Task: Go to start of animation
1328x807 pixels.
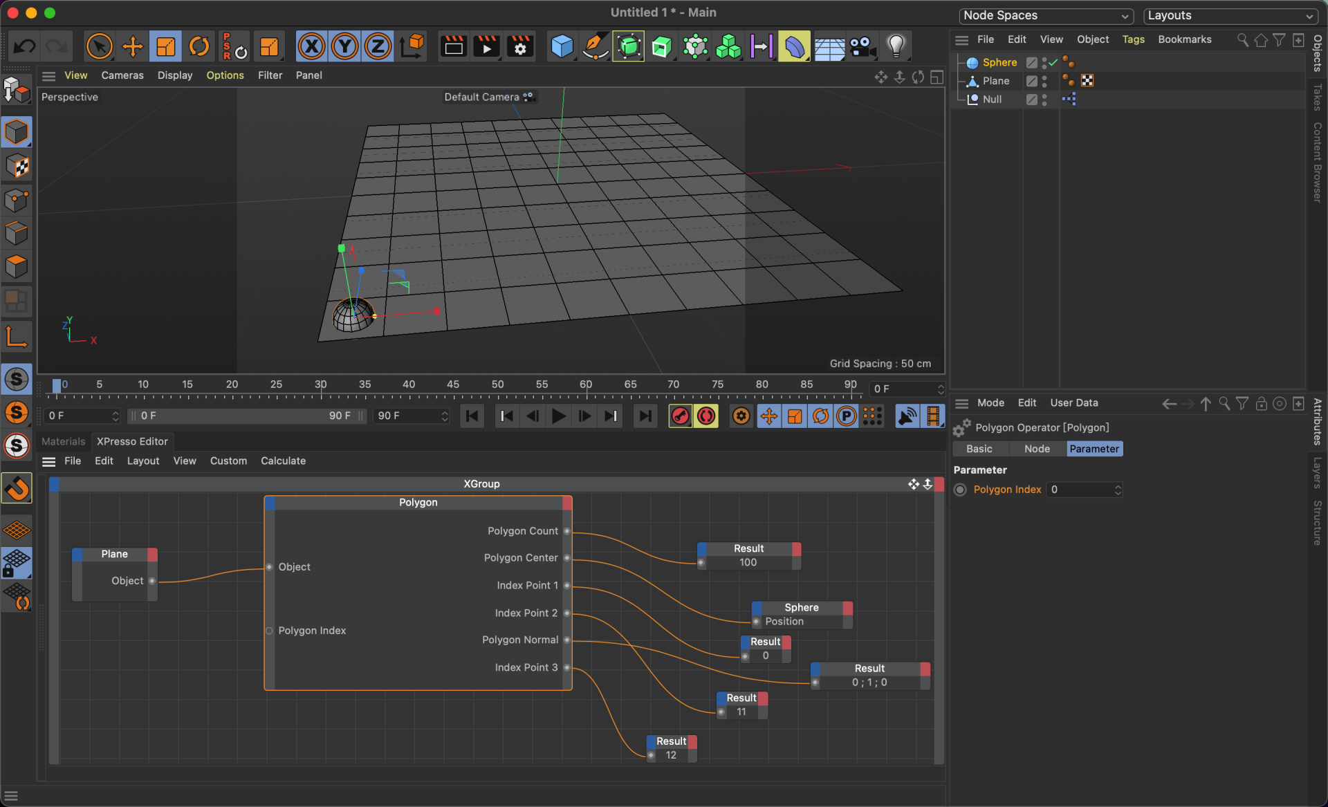Action: tap(472, 416)
